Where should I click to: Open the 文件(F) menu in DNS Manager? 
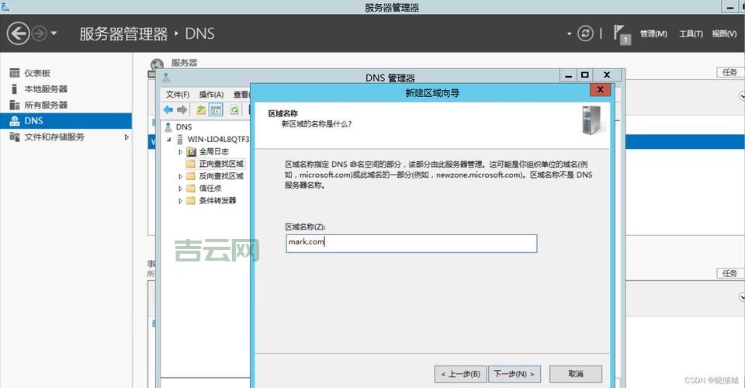178,94
